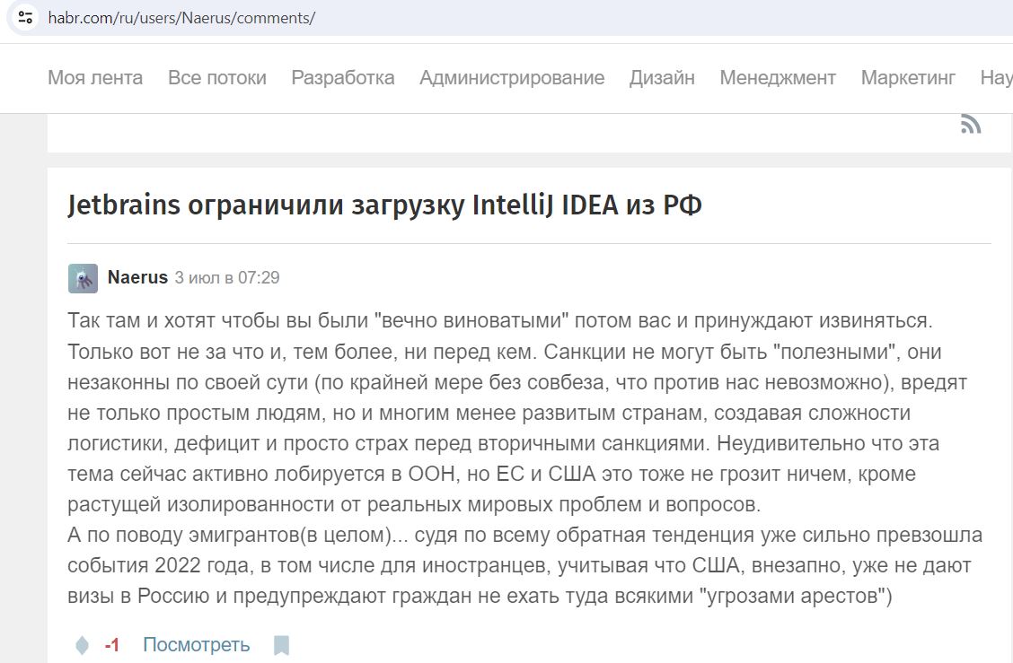Open the Naerus username link
This screenshot has height=663, width=1013.
137,277
